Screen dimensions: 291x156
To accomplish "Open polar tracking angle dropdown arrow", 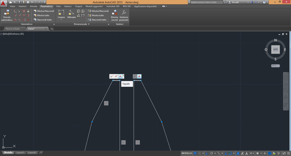I will click(215, 153).
